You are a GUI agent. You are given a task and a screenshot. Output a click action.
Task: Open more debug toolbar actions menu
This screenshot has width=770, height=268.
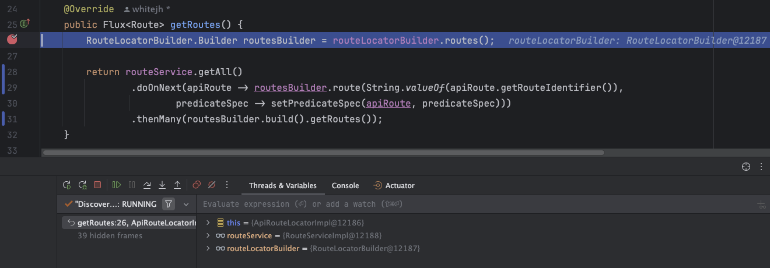(x=227, y=185)
